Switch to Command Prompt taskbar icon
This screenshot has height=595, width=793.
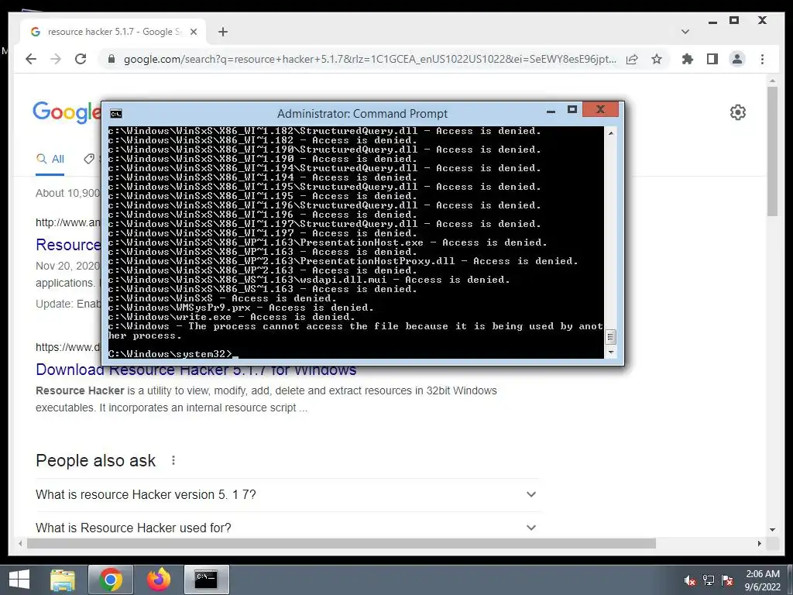point(206,580)
